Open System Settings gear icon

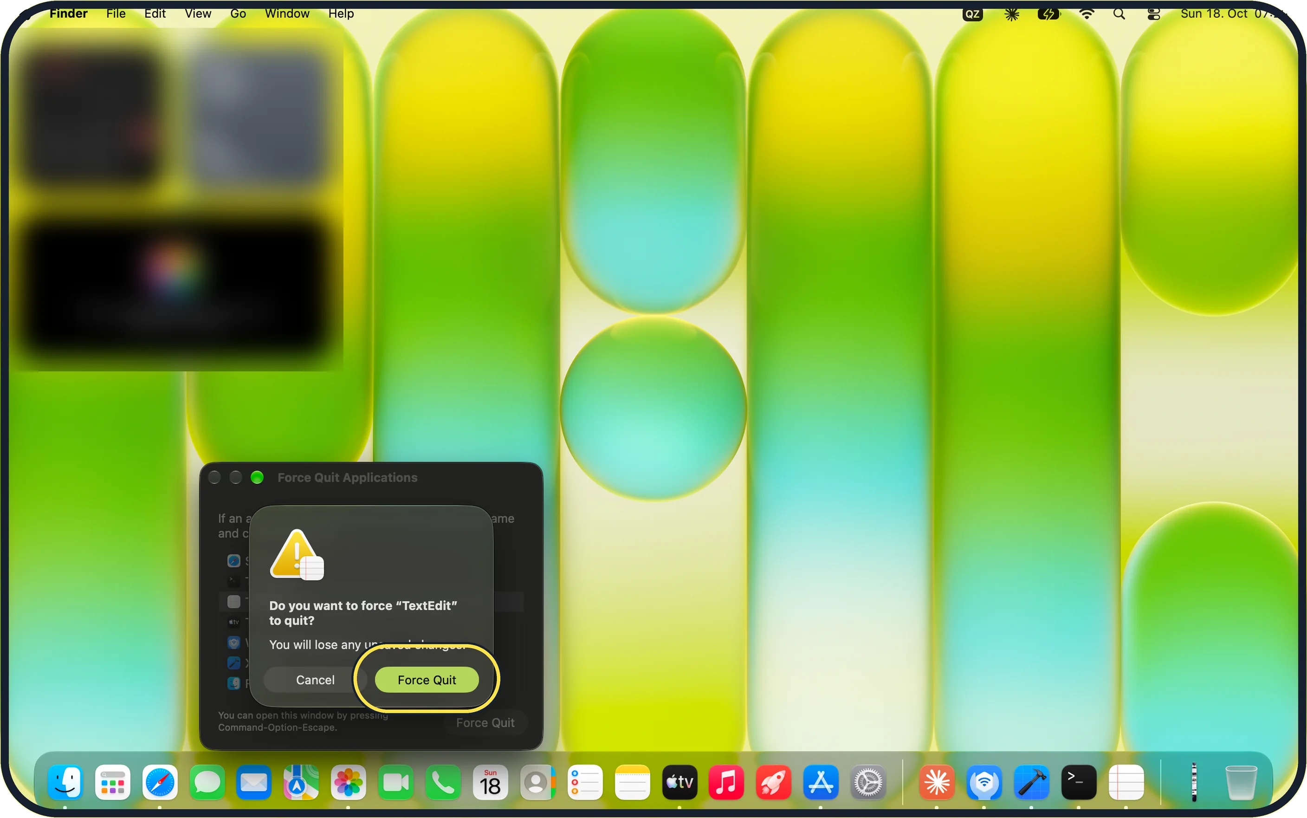pos(868,782)
